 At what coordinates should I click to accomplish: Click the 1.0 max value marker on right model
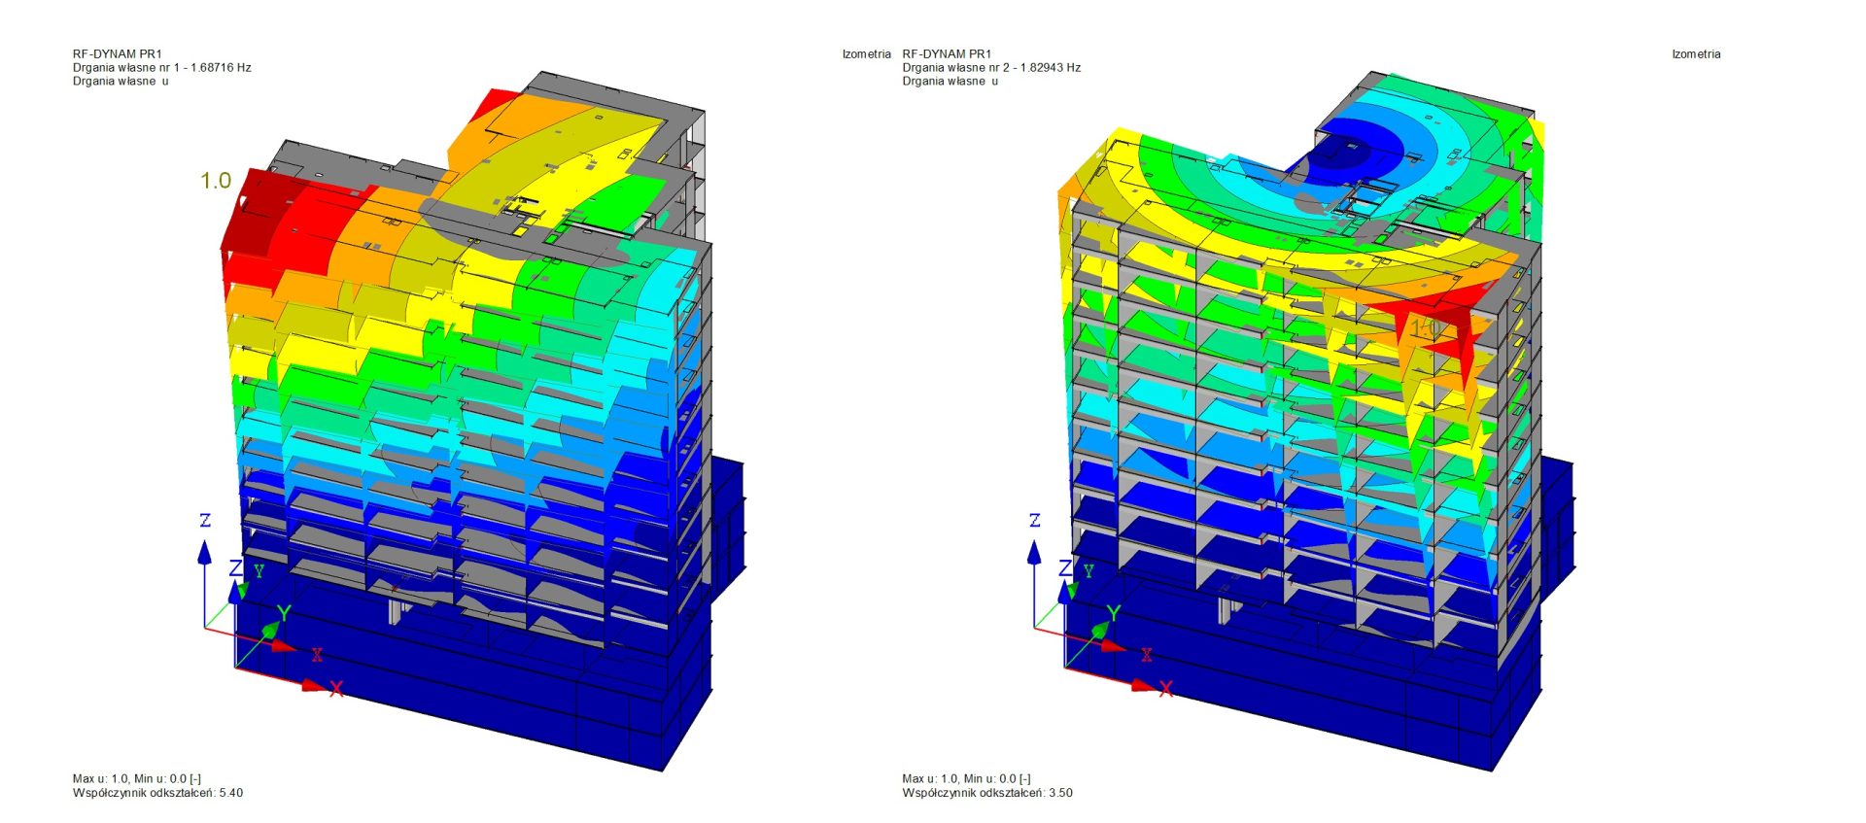pyautogui.click(x=1427, y=329)
